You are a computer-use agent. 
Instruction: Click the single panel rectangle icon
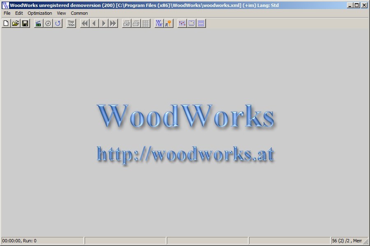click(192, 23)
